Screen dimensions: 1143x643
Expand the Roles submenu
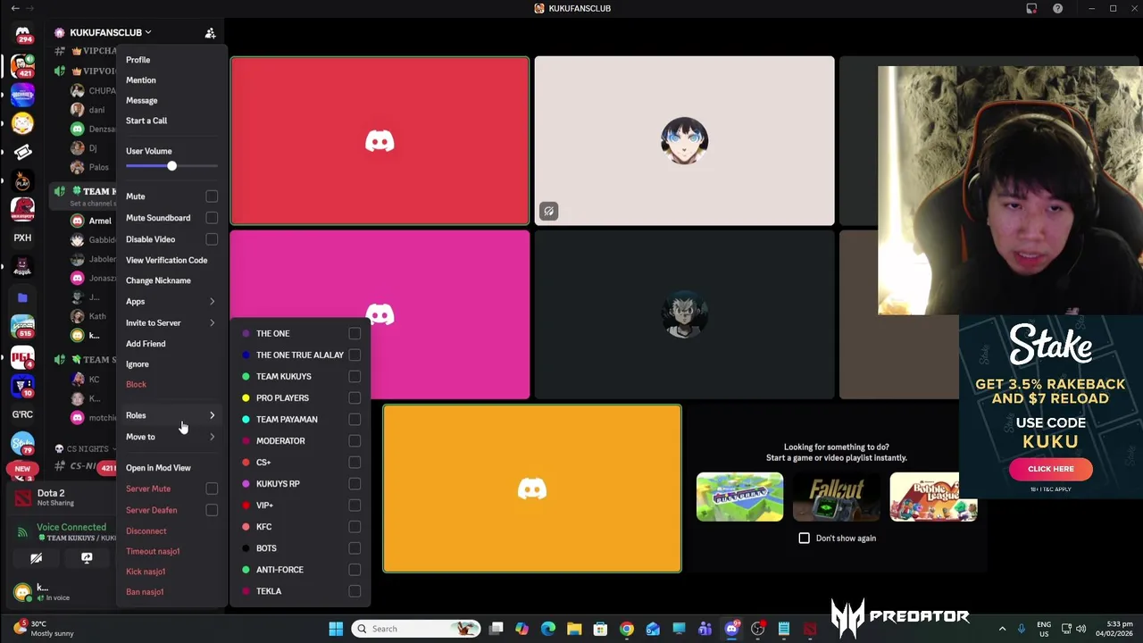pyautogui.click(x=171, y=415)
